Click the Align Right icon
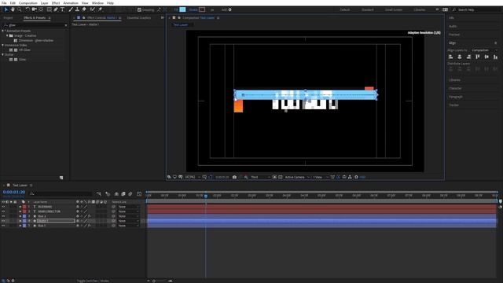The height and width of the screenshot is (283, 503). (x=468, y=57)
